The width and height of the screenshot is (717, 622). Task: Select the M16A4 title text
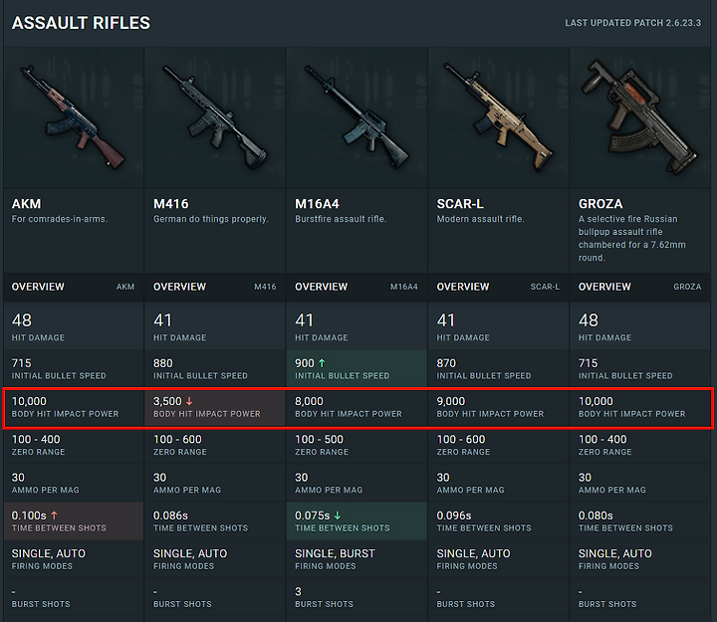317,204
